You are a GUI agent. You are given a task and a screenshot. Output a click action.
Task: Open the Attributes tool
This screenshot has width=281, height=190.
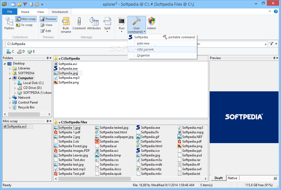[x=94, y=24]
